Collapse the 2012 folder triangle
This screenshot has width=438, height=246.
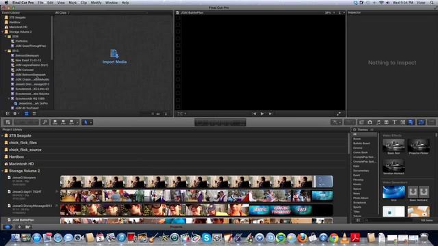pos(5,51)
